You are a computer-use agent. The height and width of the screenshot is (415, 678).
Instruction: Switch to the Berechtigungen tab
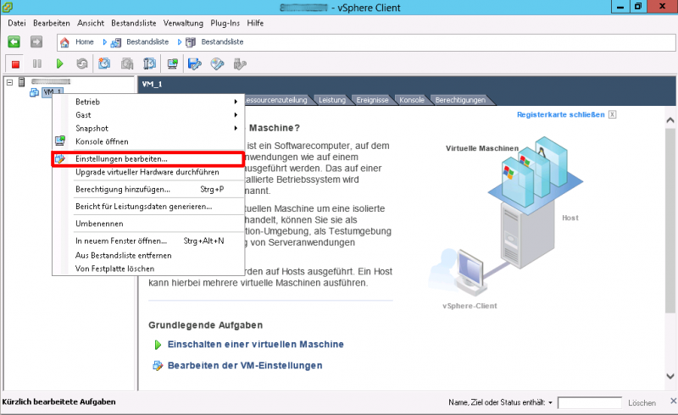(x=460, y=100)
